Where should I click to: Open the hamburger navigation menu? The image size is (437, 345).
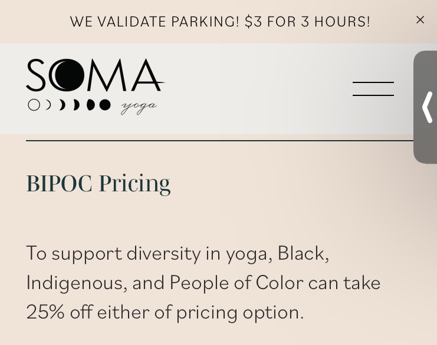(373, 89)
